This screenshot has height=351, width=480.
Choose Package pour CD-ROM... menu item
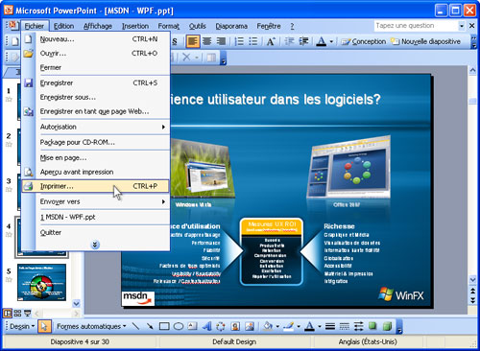[x=95, y=142]
